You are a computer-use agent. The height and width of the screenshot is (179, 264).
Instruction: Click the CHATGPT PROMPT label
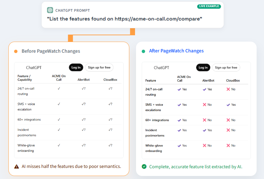tap(73, 10)
